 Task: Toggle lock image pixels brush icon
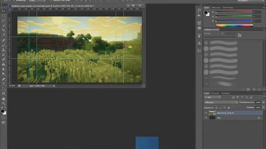(x=221, y=108)
